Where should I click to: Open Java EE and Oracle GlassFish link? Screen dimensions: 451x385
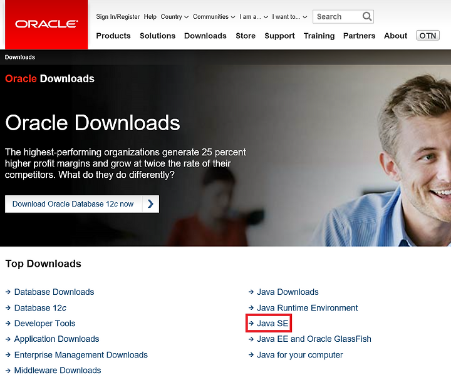(x=314, y=339)
